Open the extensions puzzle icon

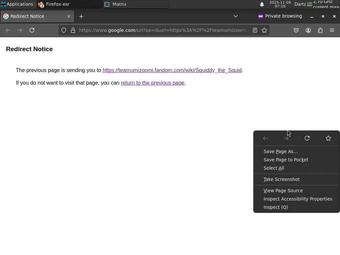tap(320, 30)
